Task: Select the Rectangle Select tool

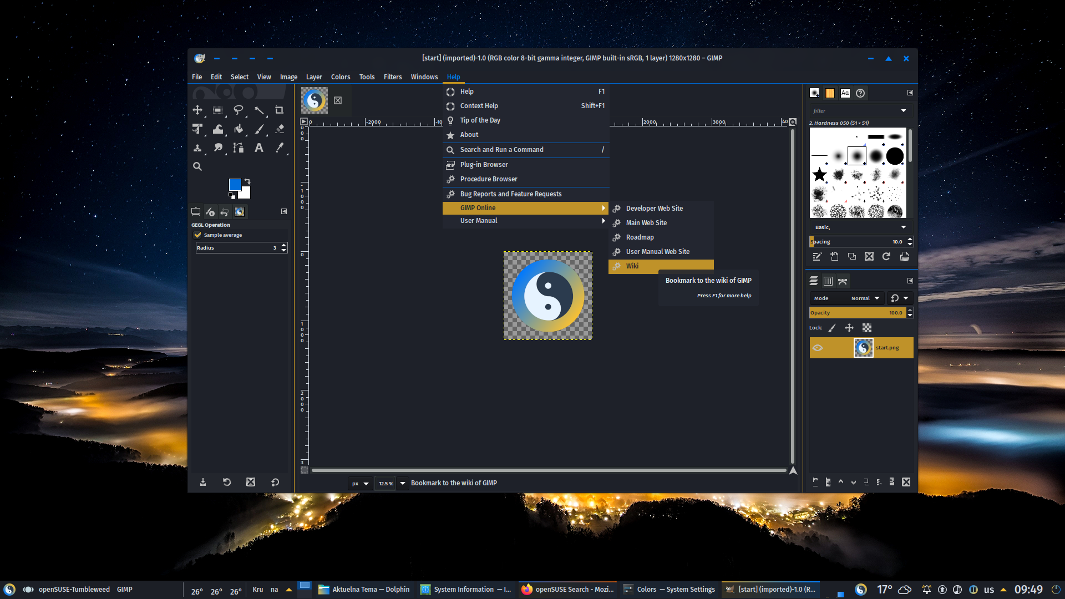Action: pyautogui.click(x=218, y=110)
